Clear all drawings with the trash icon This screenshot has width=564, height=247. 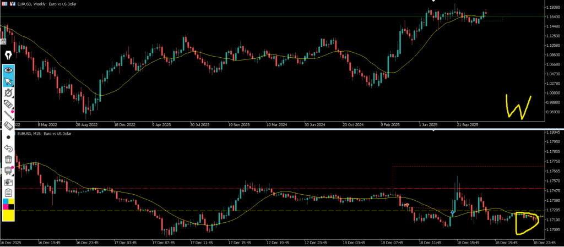coord(8,159)
